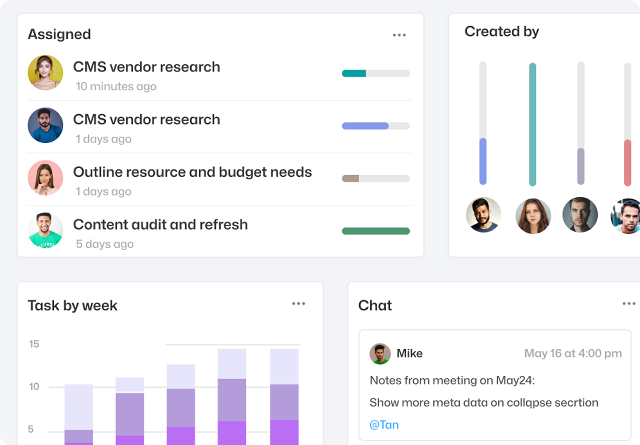Click the @Tan mention in chat

pos(384,425)
